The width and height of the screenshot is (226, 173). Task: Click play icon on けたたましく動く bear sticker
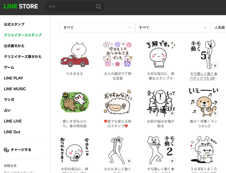(129, 161)
